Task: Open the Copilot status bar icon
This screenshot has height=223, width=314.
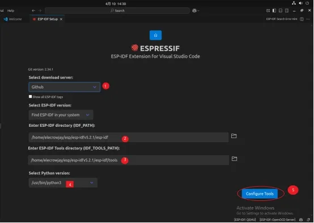Action: [x=301, y=220]
